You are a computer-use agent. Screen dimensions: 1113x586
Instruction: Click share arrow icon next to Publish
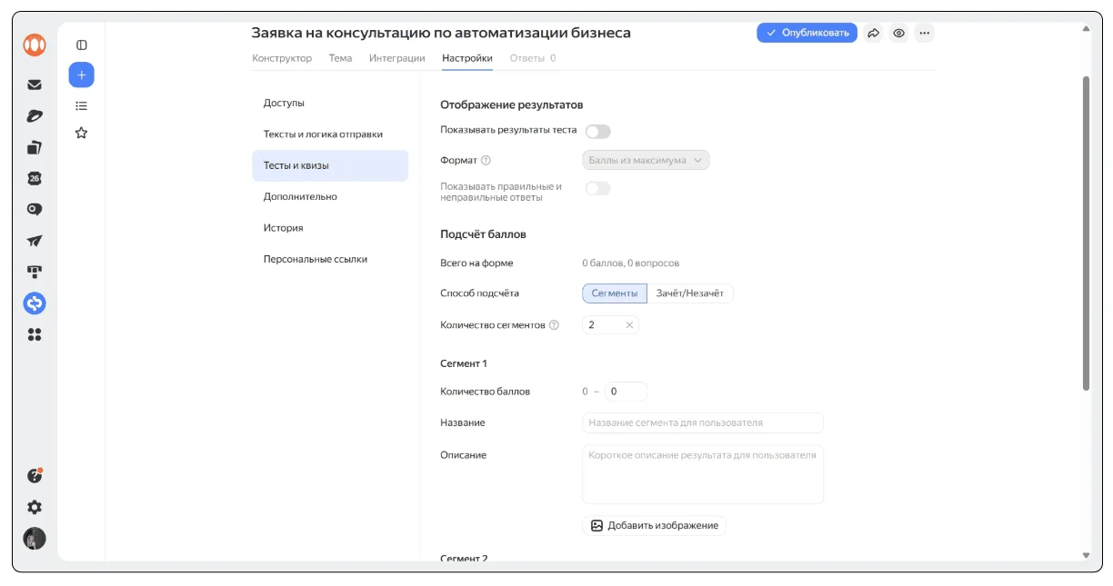873,33
